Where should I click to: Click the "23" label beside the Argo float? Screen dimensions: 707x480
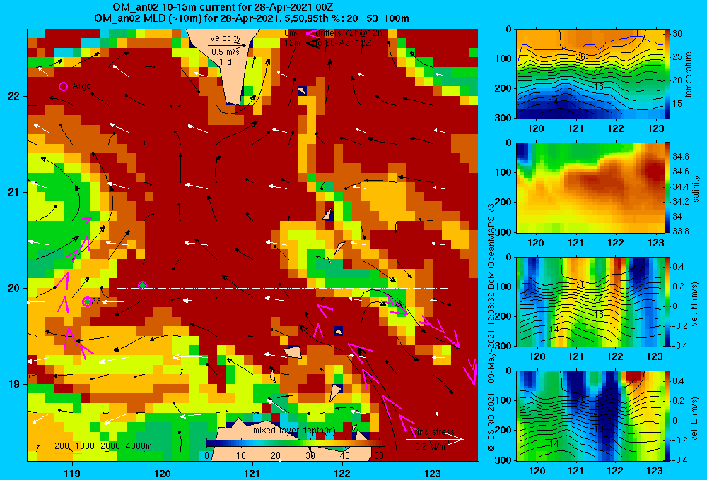click(96, 301)
